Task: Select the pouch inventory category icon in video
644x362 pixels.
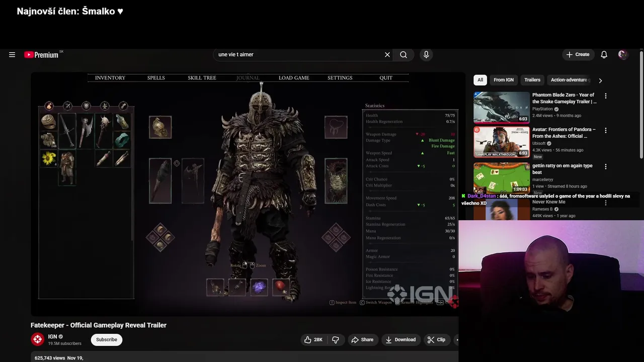Action: tap(49, 106)
